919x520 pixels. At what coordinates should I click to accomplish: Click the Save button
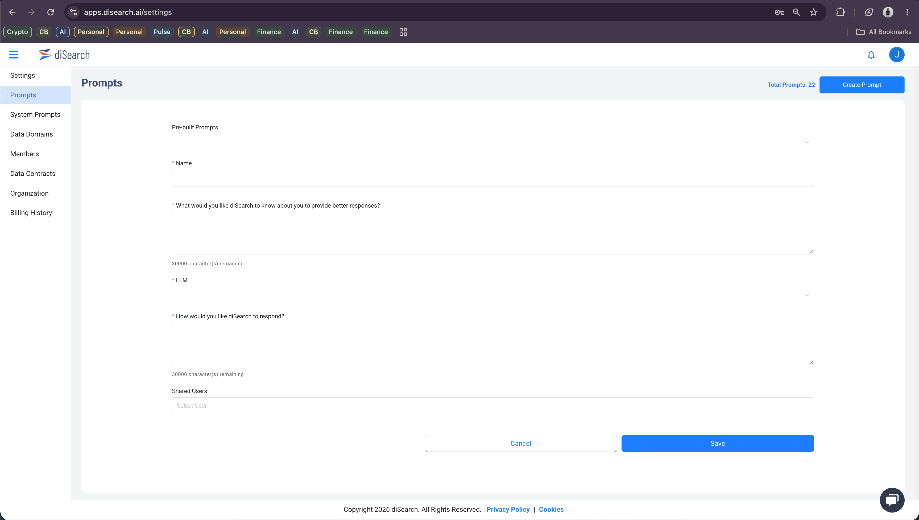click(x=718, y=443)
